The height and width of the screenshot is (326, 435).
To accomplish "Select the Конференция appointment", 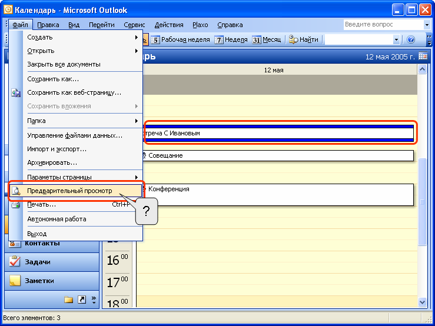I will pos(278,195).
